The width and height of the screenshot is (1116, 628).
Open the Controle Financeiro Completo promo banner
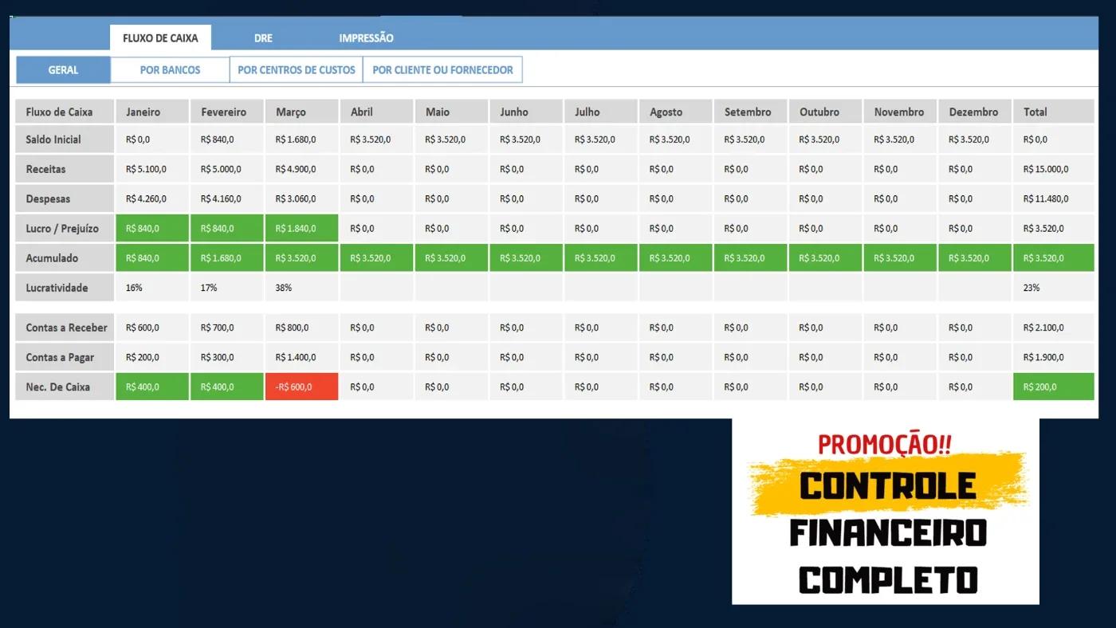(886, 511)
